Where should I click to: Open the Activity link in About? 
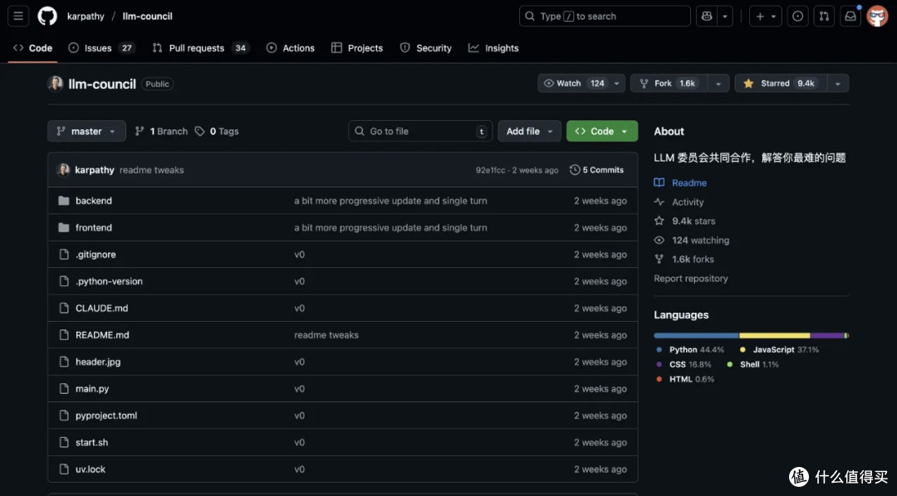[679, 202]
